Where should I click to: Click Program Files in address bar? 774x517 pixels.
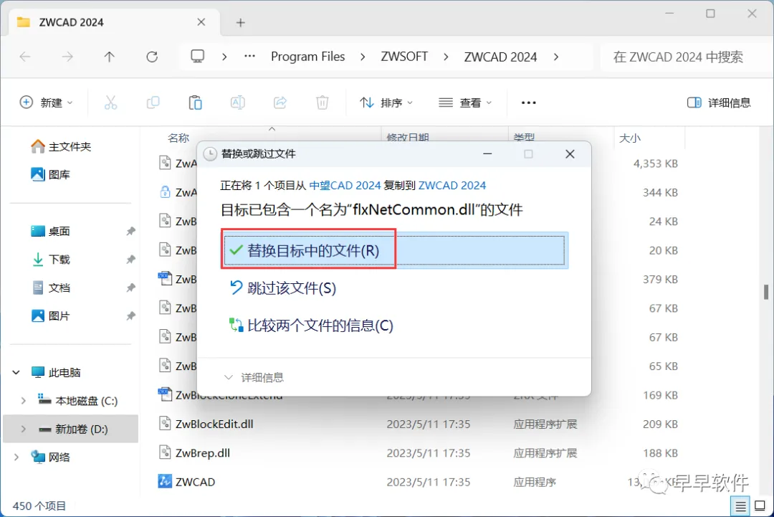click(308, 57)
